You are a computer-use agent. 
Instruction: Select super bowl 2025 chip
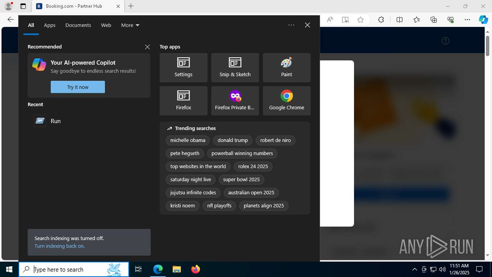pos(241,180)
